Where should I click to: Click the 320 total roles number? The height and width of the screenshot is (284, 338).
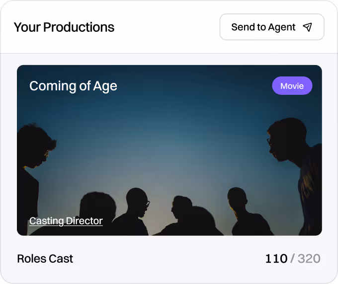click(309, 259)
